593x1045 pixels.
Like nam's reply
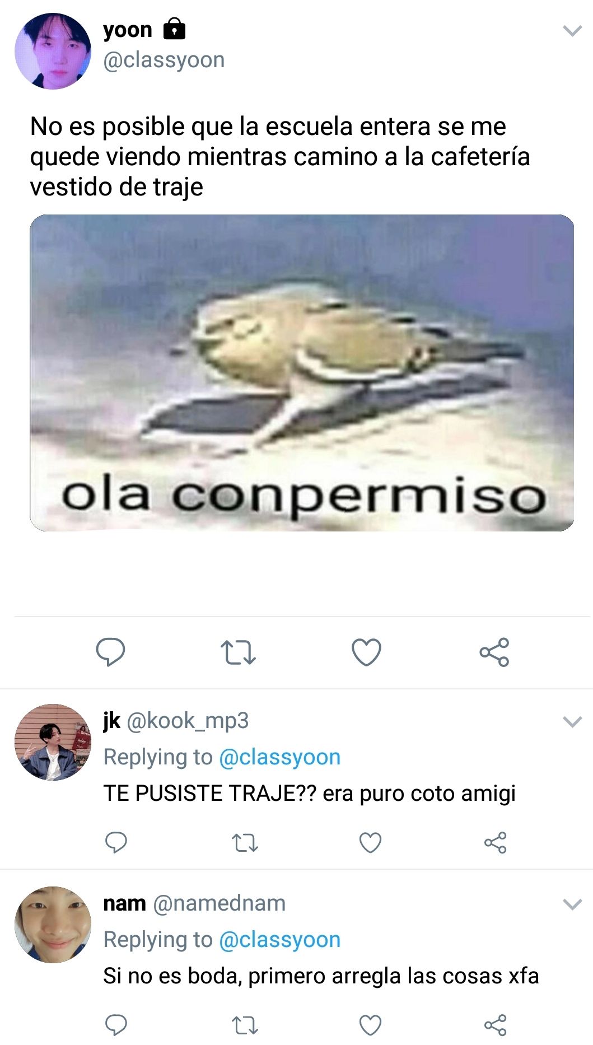(x=370, y=1025)
